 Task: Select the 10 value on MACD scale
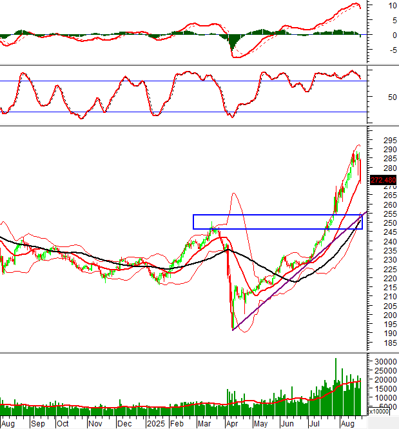point(393,5)
